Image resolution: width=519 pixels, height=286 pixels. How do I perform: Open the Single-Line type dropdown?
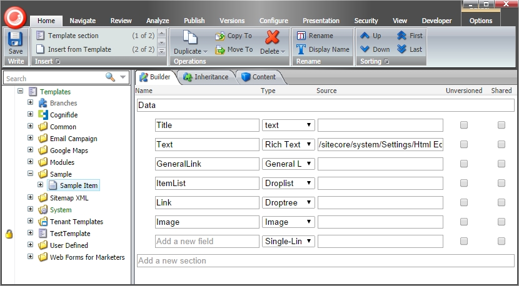[288, 241]
